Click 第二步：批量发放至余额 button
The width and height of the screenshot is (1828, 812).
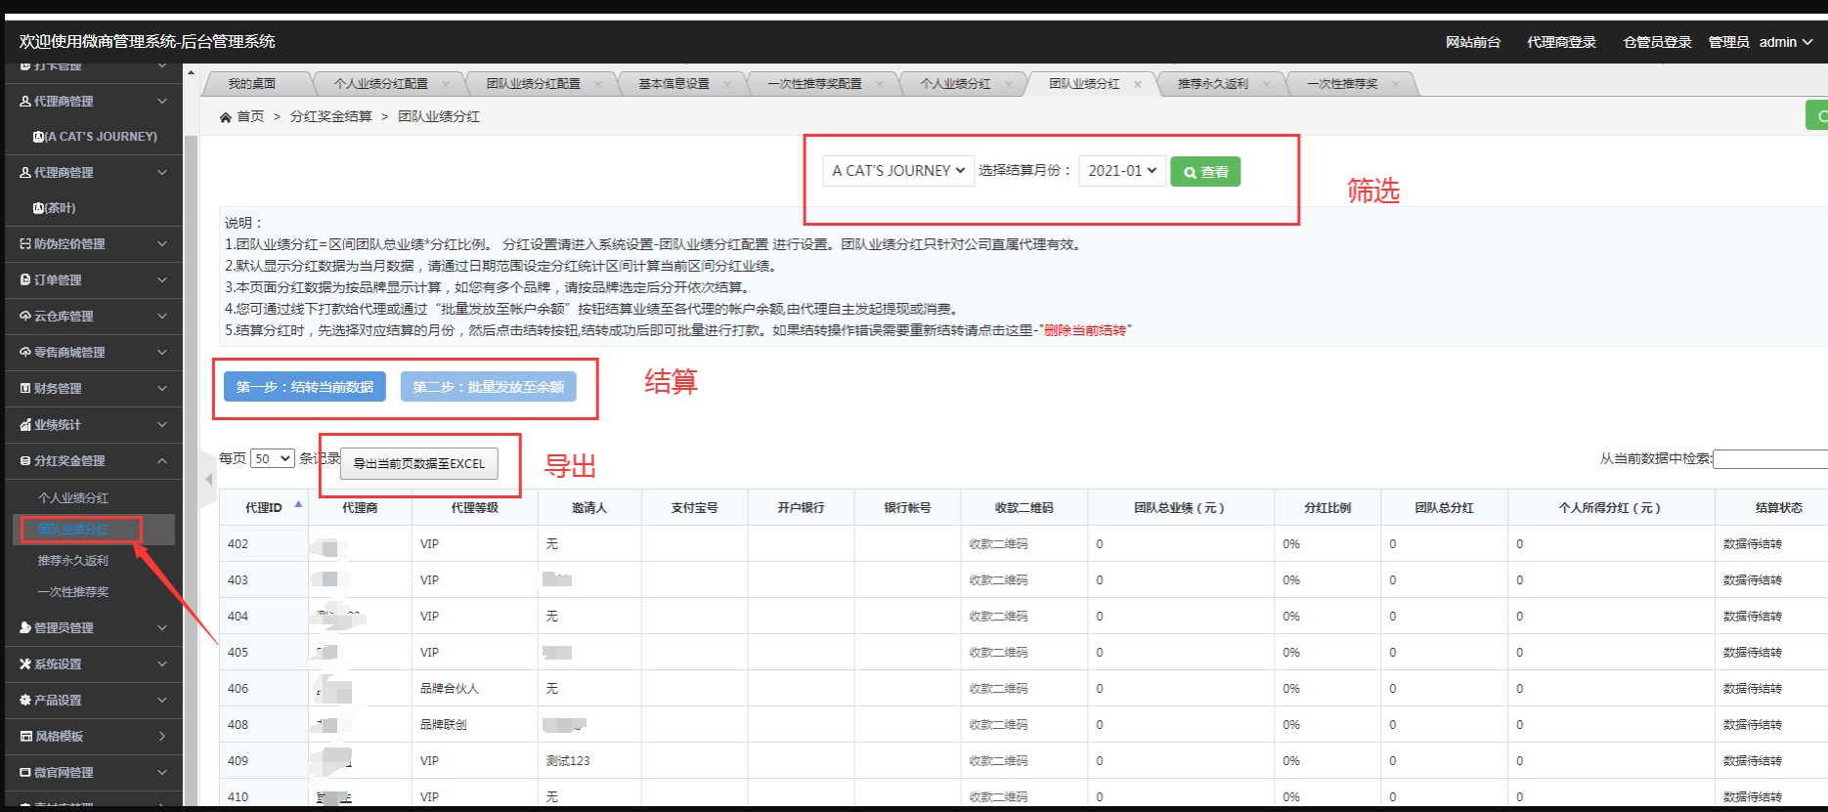pos(489,387)
